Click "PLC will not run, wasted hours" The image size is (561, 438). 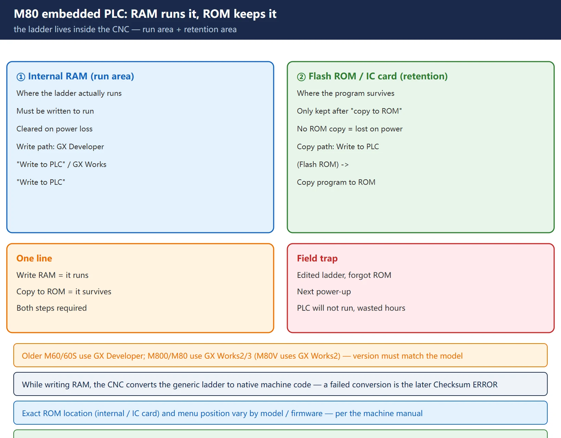[x=351, y=308]
